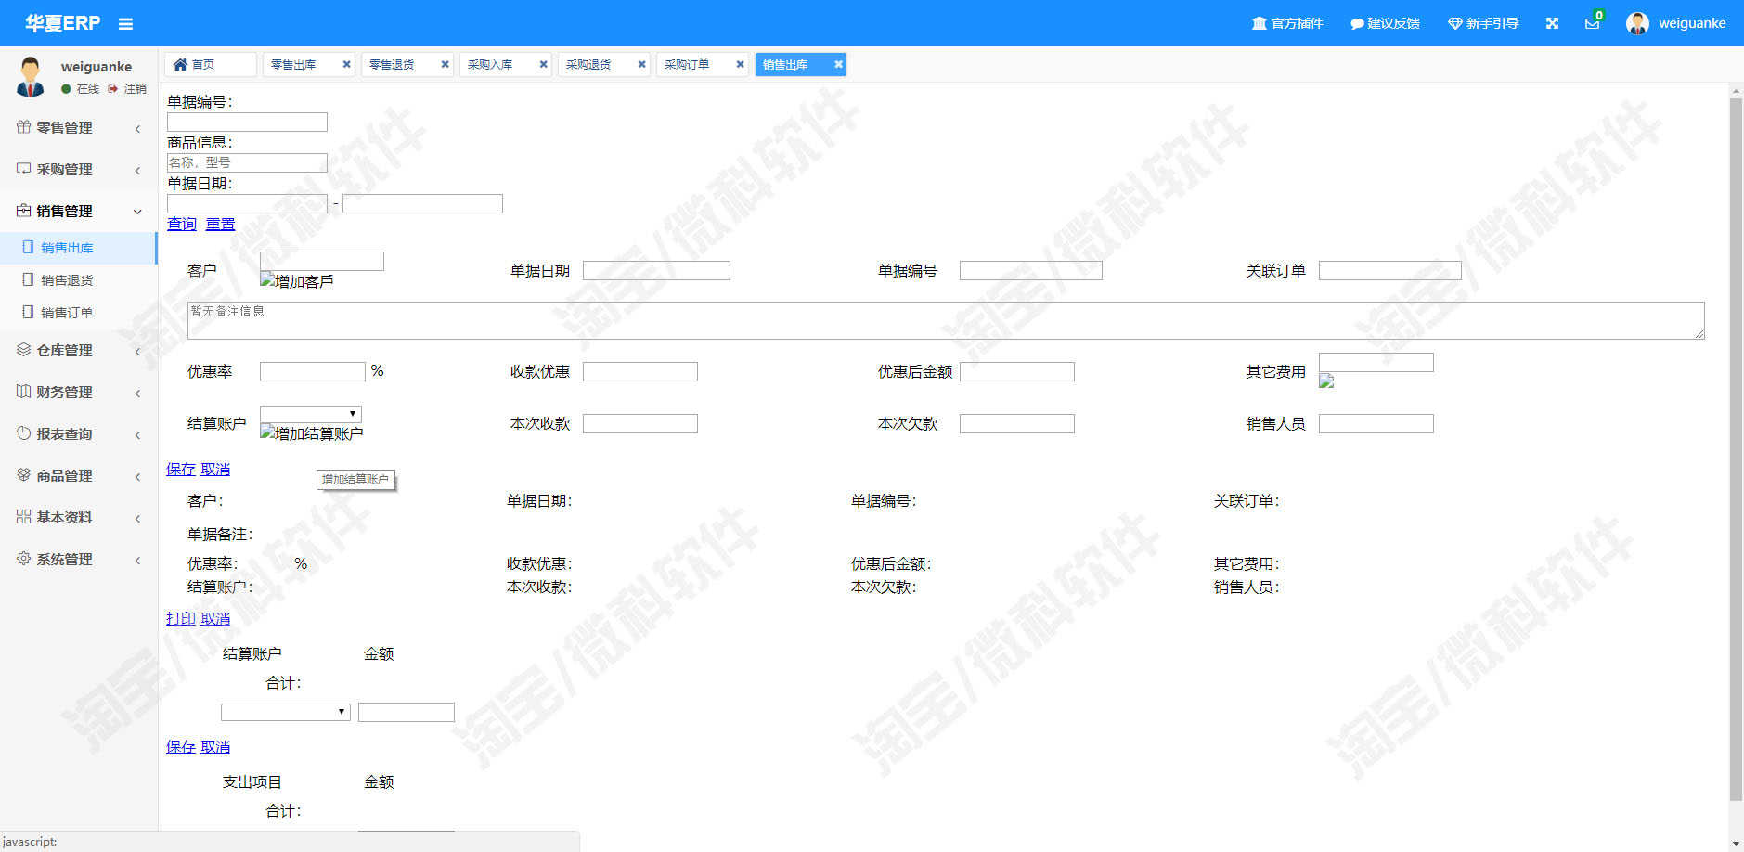This screenshot has width=1744, height=852.
Task: Click the 保存 link above 支出项目
Action: [181, 747]
